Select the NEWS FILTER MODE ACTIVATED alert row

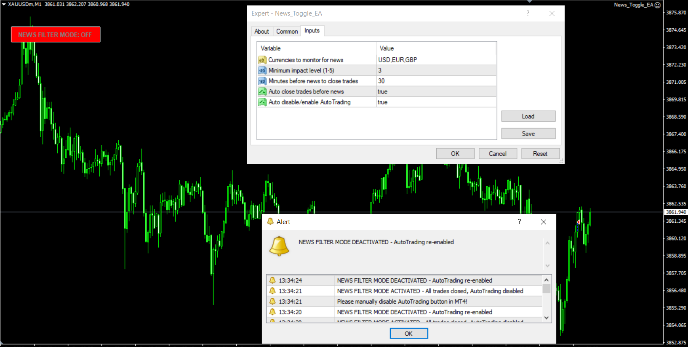pos(404,291)
